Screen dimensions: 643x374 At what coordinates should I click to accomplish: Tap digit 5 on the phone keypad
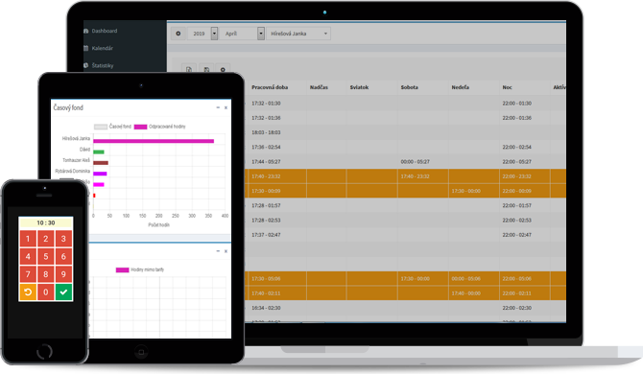tap(45, 256)
